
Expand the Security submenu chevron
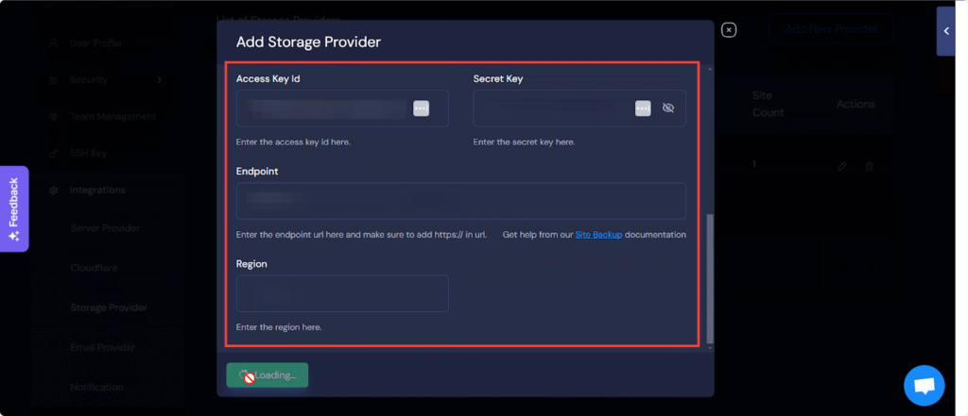[160, 80]
